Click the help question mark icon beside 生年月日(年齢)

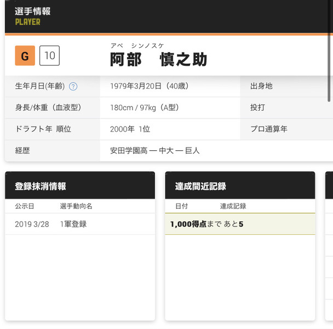point(73,86)
